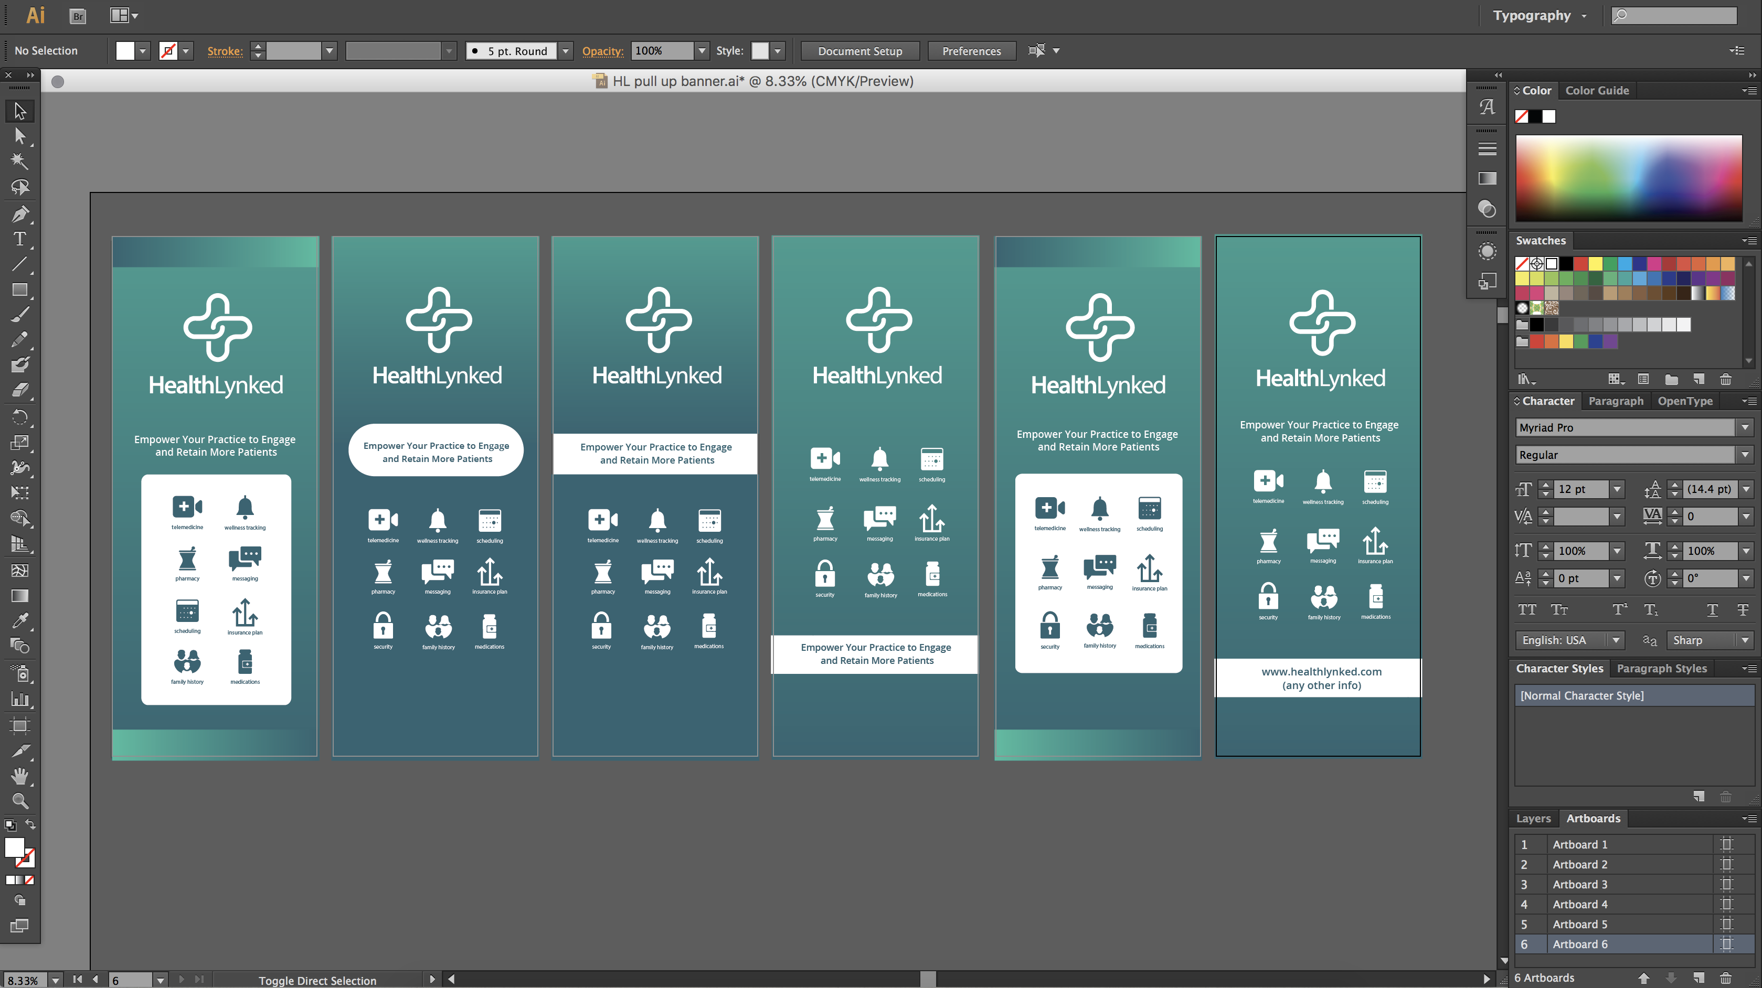Select the Artboard tool

(x=20, y=725)
